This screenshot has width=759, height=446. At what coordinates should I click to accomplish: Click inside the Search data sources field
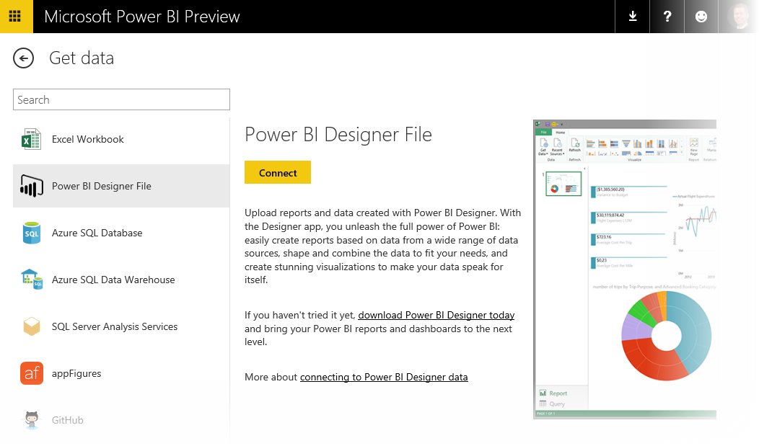[x=121, y=99]
